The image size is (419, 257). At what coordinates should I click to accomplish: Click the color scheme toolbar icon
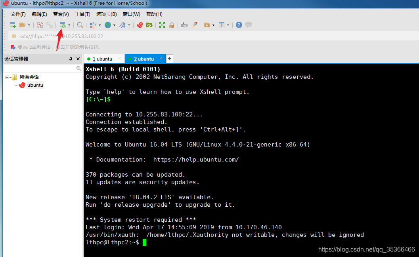(93, 25)
